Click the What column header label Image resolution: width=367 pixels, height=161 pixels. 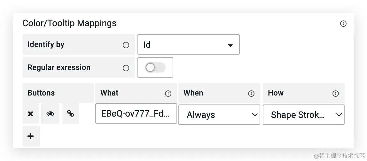(109, 93)
